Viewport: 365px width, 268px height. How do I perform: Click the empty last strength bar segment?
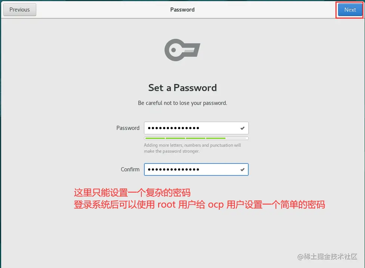236,138
